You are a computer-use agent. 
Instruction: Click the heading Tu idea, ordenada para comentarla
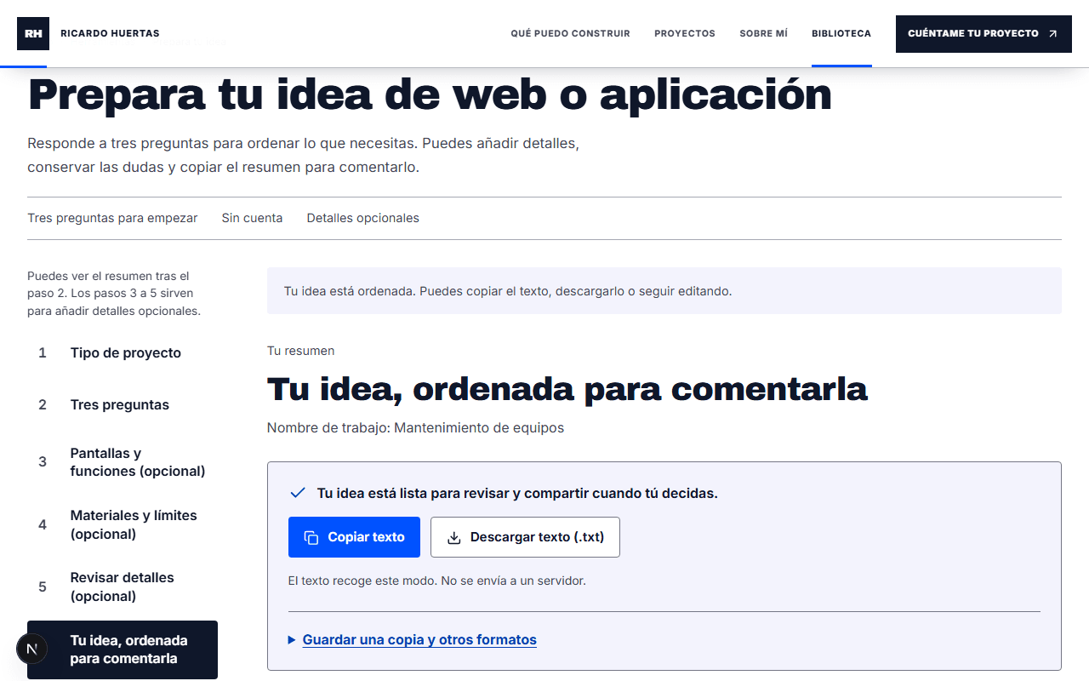pyautogui.click(x=567, y=389)
